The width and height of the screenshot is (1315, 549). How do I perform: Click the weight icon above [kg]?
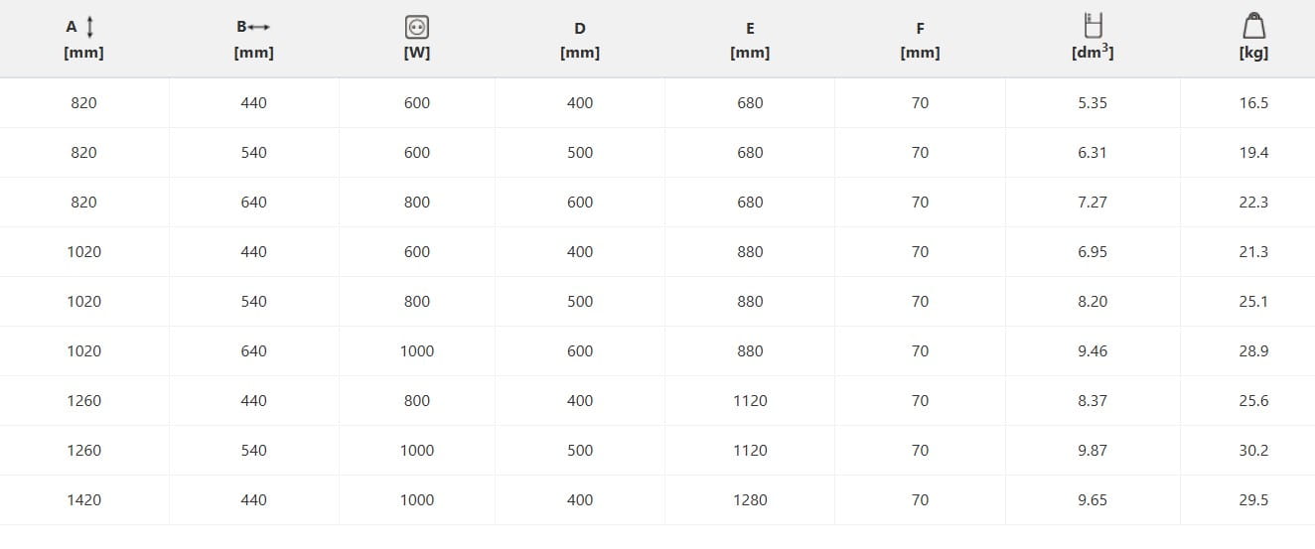click(1253, 27)
